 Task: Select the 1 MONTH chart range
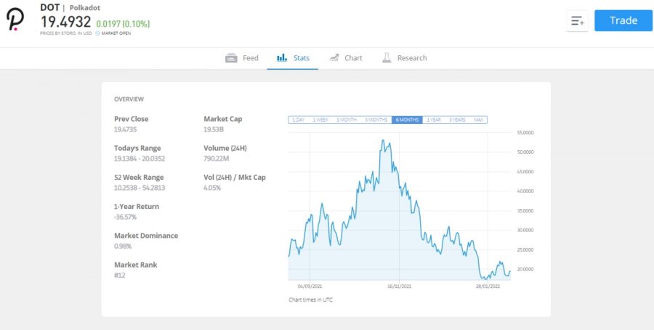point(346,120)
